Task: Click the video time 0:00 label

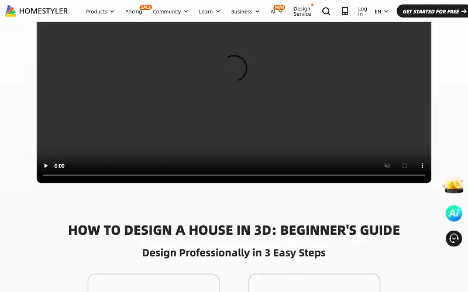Action: click(x=60, y=166)
